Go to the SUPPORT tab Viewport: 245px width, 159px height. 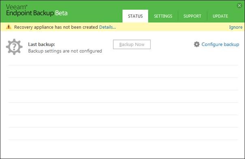pyautogui.click(x=192, y=16)
